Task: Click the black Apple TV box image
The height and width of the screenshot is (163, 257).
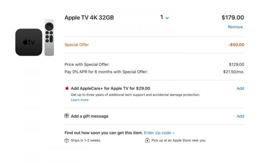Action: tap(29, 42)
